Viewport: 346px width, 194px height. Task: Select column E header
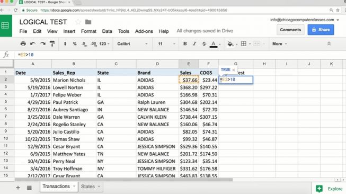pos(189,64)
